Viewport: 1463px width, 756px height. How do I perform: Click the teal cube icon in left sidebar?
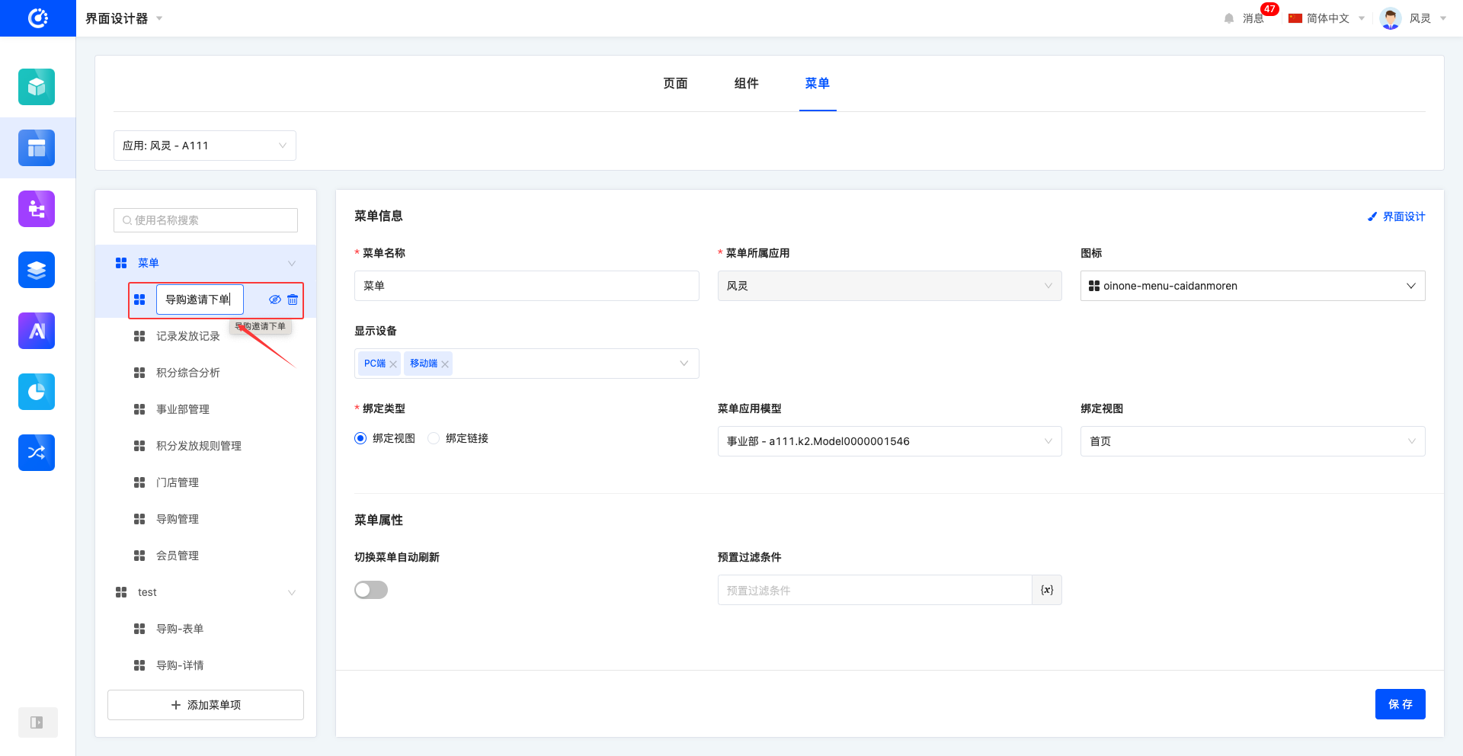point(37,87)
